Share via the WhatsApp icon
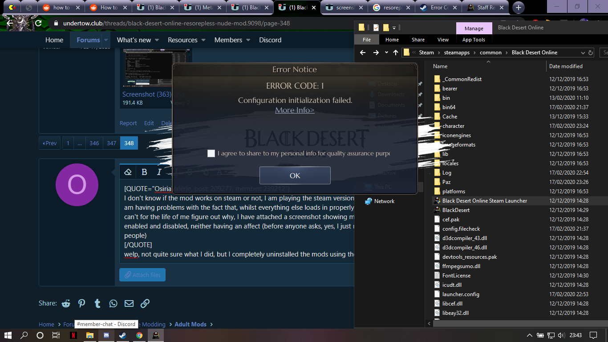This screenshot has width=608, height=342. pyautogui.click(x=113, y=303)
